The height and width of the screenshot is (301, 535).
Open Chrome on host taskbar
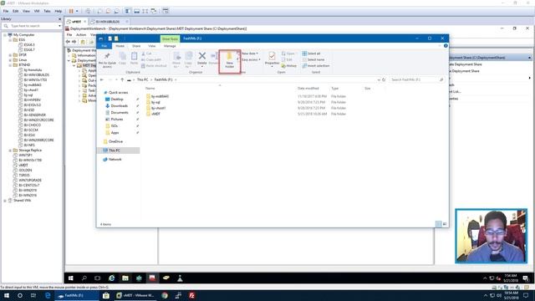165,295
